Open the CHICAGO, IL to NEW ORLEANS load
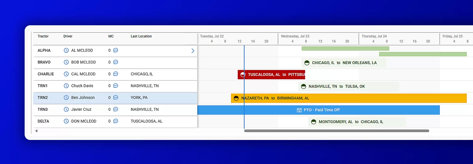Image resolution: width=473 pixels, height=164 pixels. pyautogui.click(x=344, y=63)
